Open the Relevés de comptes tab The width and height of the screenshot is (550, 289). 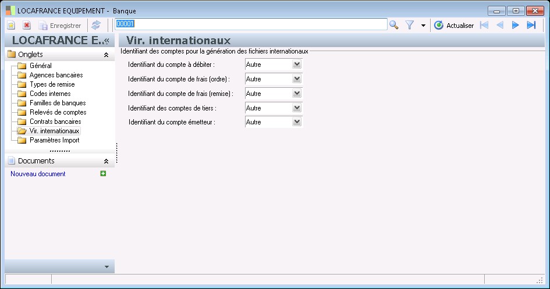click(x=58, y=112)
